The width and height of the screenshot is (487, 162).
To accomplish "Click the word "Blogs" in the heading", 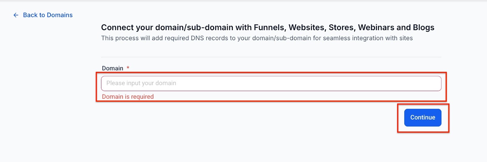I will [x=423, y=28].
